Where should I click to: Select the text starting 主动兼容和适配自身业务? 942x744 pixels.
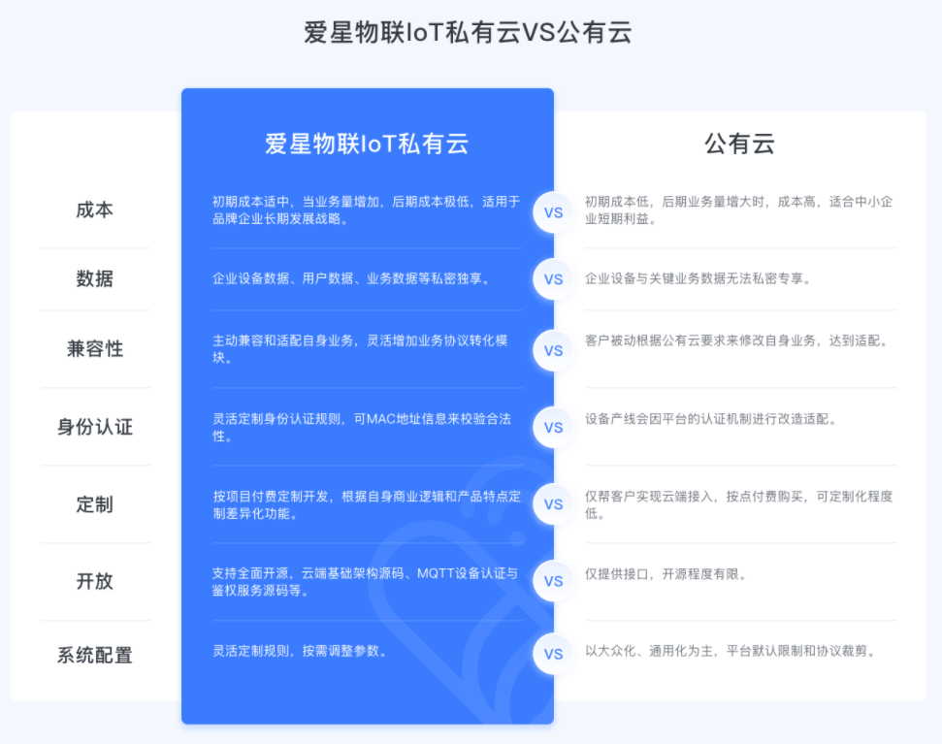pos(361,349)
